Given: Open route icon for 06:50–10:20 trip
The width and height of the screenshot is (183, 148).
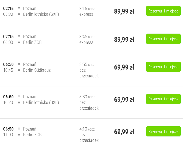Looking at the screenshot, I should point(19,100).
